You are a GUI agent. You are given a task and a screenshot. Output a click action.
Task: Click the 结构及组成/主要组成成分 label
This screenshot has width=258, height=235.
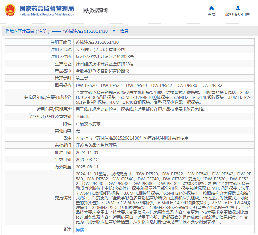tap(48, 97)
